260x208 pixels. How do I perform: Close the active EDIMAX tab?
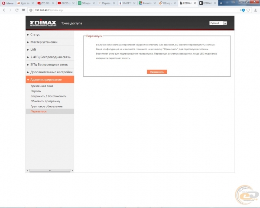(195, 3)
